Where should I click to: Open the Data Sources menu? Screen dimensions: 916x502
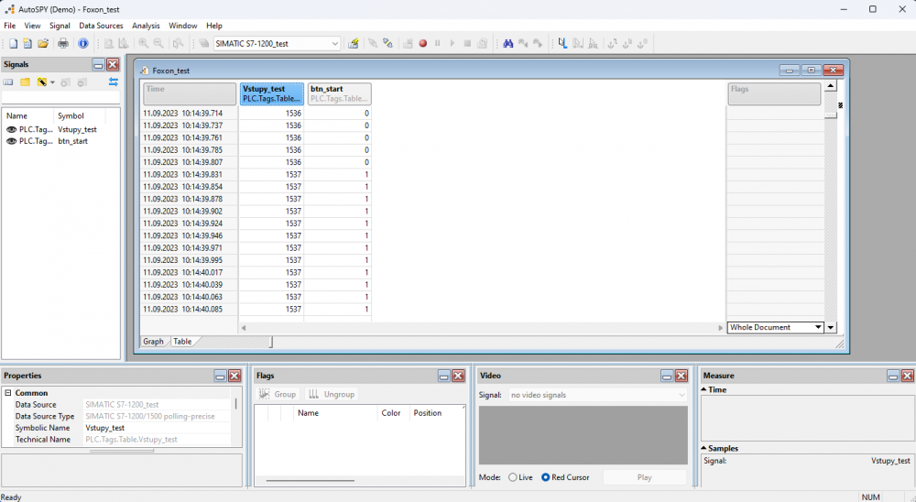[x=101, y=26]
